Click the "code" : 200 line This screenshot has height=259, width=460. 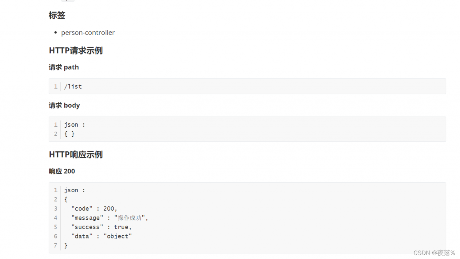tap(94, 208)
